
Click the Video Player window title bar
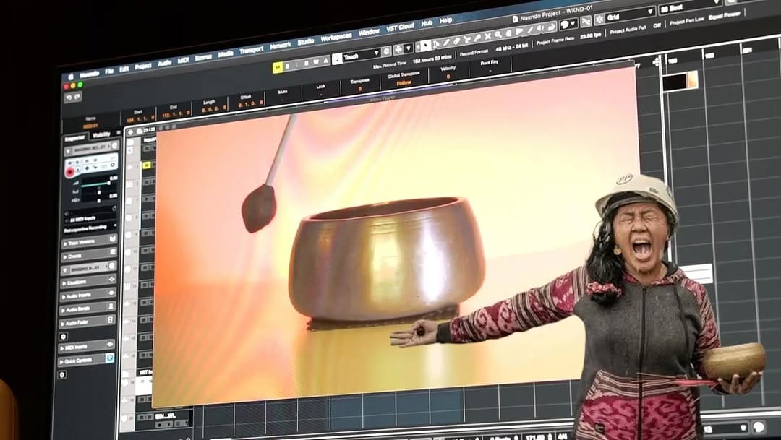click(383, 98)
